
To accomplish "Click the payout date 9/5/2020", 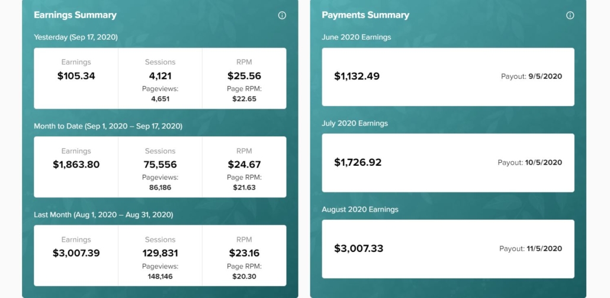I will click(545, 76).
